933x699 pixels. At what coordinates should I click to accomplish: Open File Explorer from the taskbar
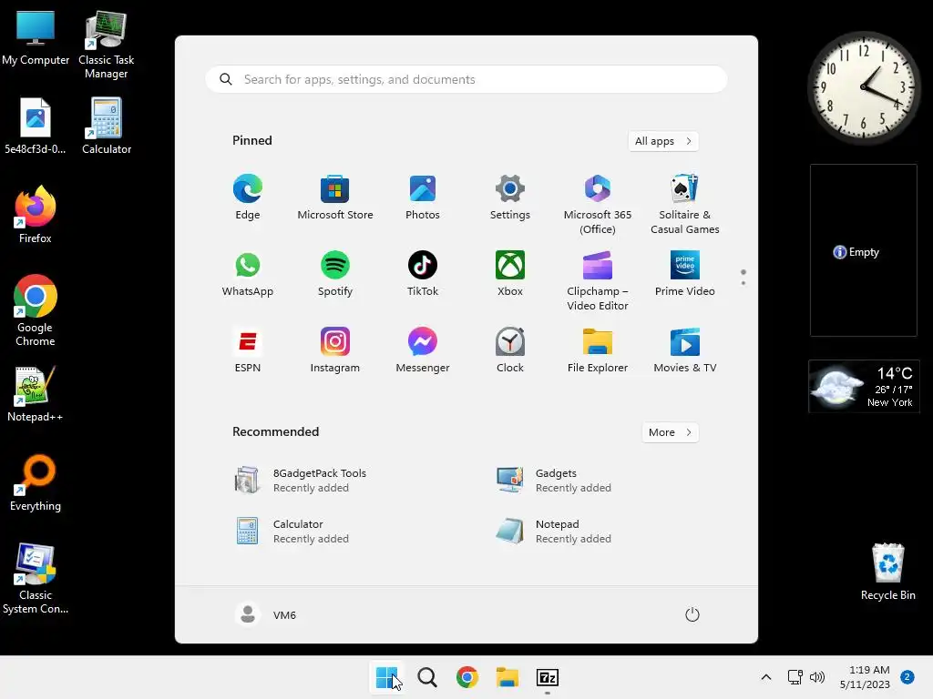pyautogui.click(x=508, y=677)
